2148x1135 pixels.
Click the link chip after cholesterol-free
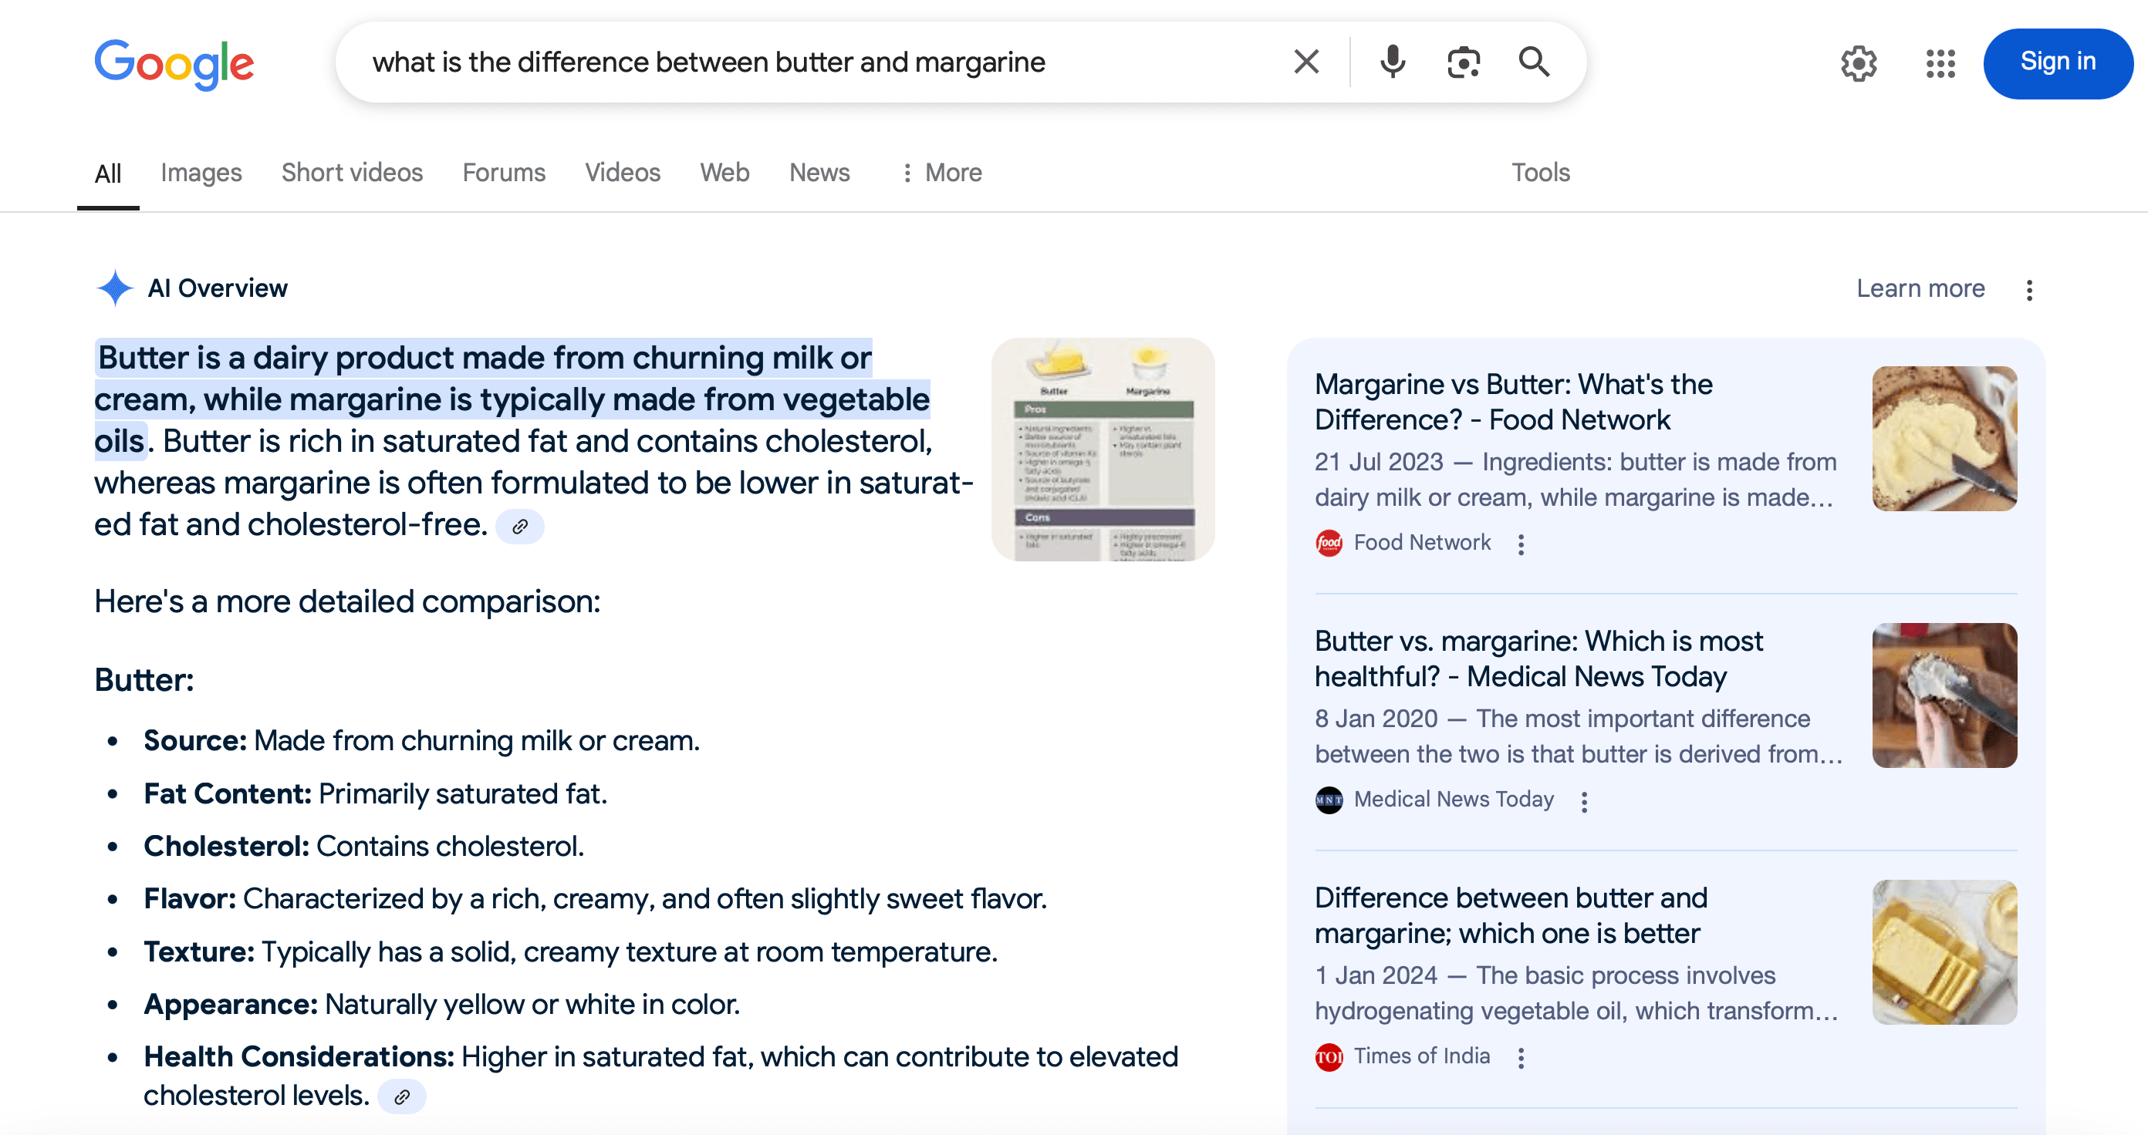(x=519, y=527)
